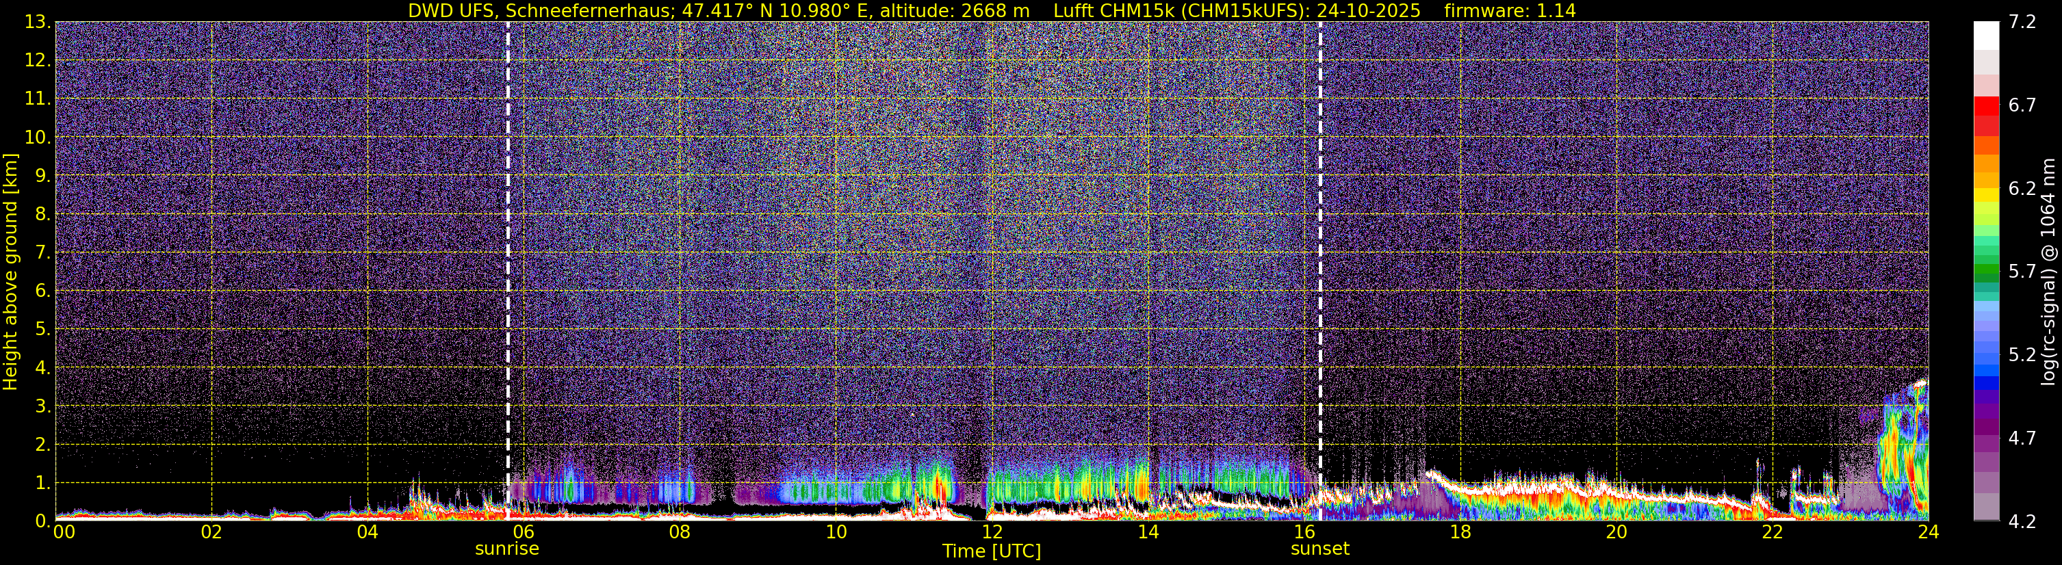Click the 16 time tick label
The width and height of the screenshot is (2062, 565).
tap(1304, 532)
